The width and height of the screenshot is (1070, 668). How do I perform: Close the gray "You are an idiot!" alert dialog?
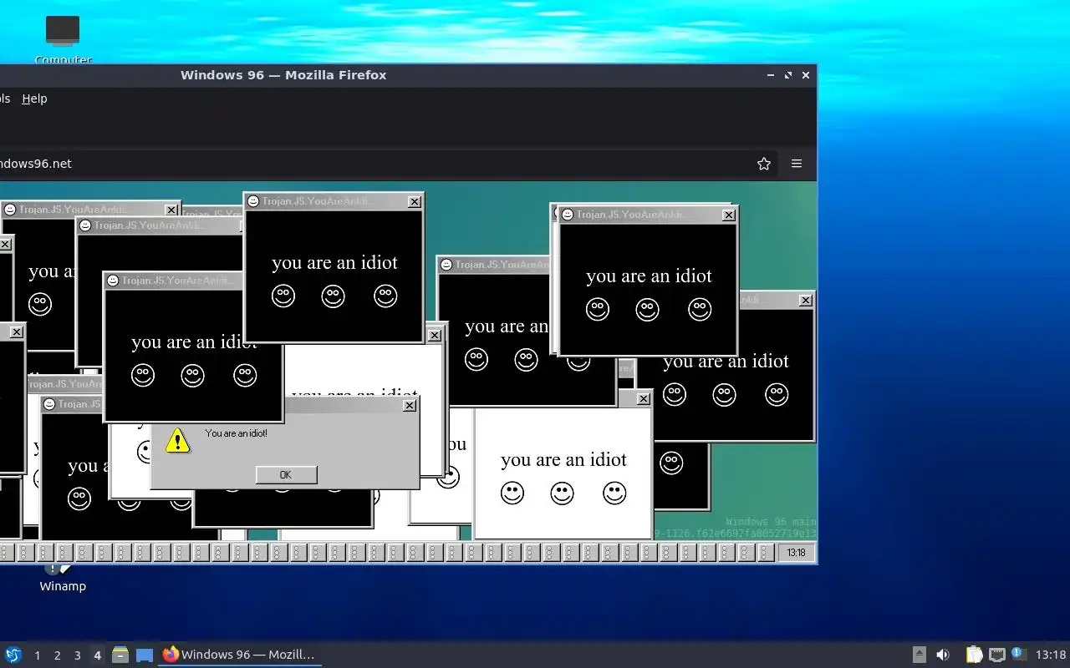pos(410,405)
